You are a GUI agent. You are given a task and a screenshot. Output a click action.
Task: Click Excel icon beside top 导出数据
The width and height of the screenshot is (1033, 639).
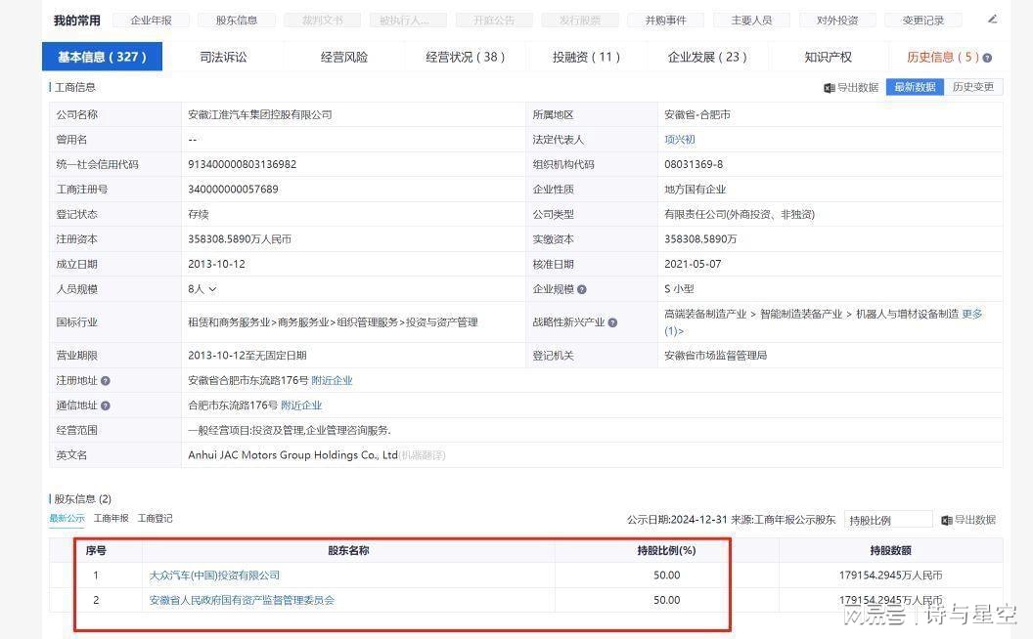tap(830, 88)
